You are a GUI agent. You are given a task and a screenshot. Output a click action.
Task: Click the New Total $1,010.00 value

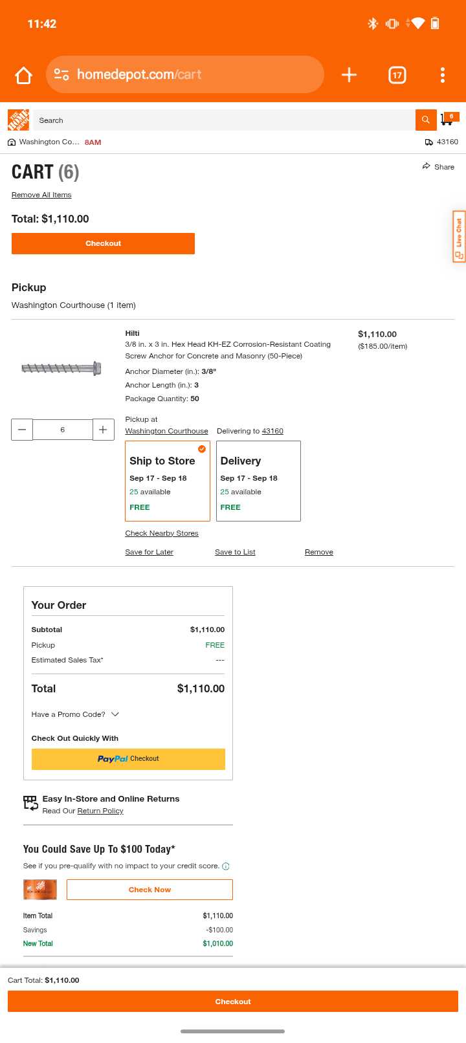click(x=218, y=943)
